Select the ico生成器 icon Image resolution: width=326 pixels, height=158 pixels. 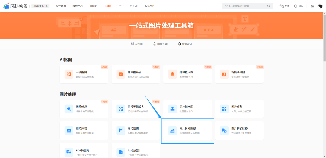(x=120, y=152)
